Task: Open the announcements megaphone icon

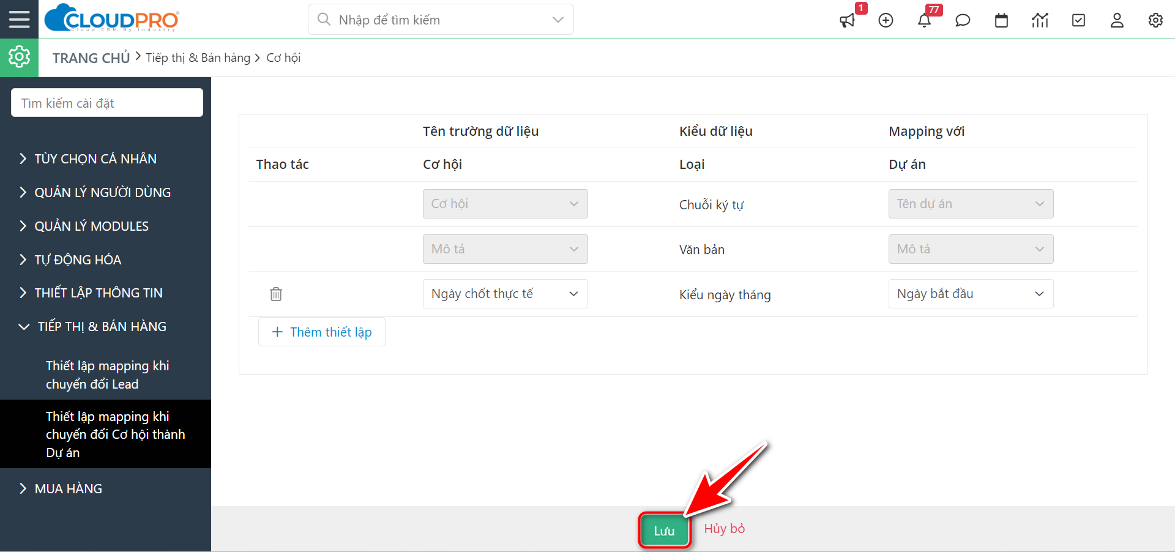Action: click(x=848, y=20)
